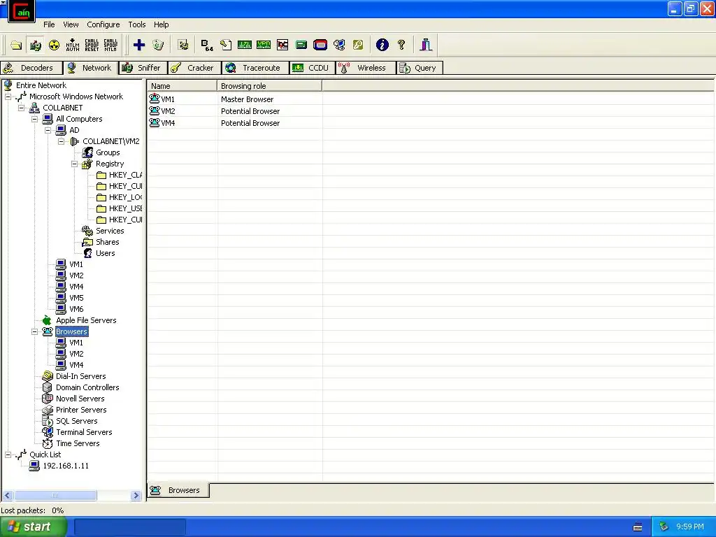Screen dimensions: 716x537
Task: Open the Cisco Type-7 password decoder icon
Action: (x=245, y=45)
